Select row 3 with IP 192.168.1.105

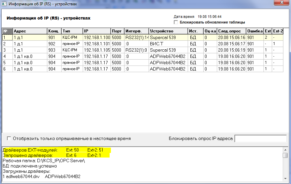(99, 50)
